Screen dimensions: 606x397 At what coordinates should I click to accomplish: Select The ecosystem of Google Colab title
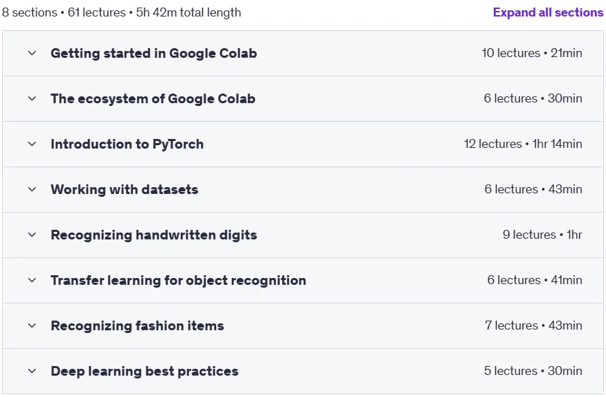[x=153, y=98]
